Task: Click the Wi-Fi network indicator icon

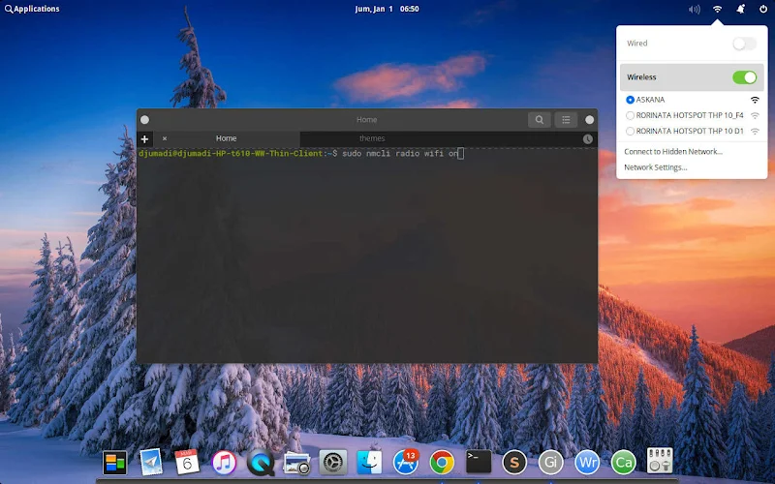Action: tap(717, 9)
